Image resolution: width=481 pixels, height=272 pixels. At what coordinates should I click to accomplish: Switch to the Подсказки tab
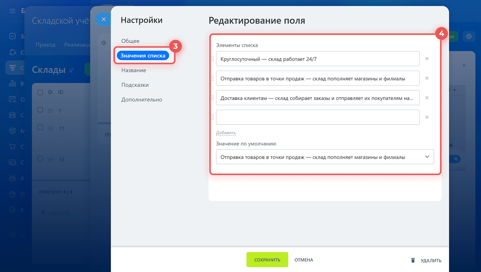(x=135, y=85)
